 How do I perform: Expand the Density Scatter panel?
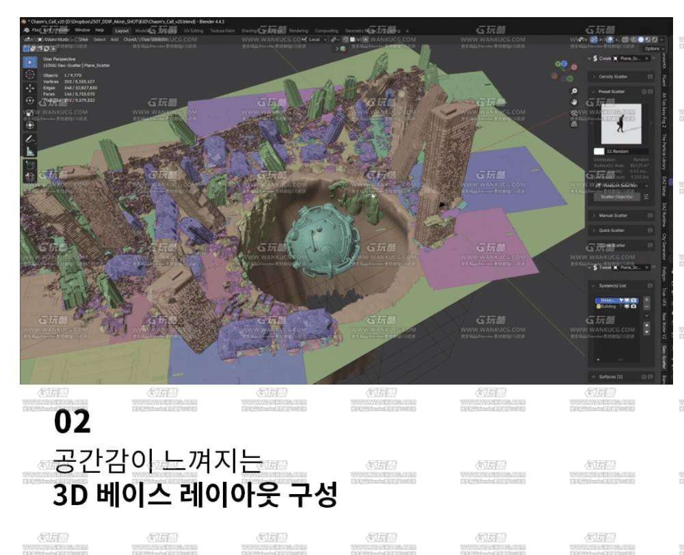coord(613,77)
